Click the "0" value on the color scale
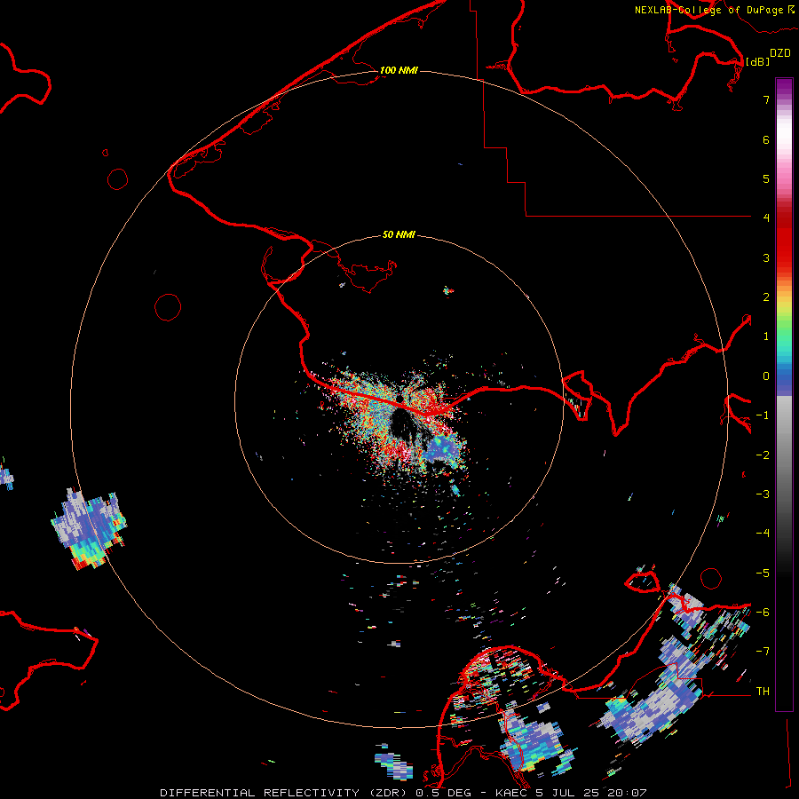Image resolution: width=799 pixels, height=799 pixels. [766, 376]
